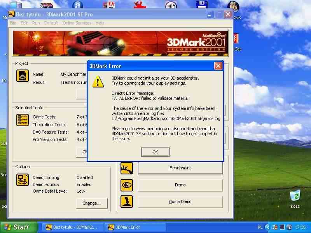311x233 pixels.
Task: Open the Edit menu
Action: pos(24,23)
